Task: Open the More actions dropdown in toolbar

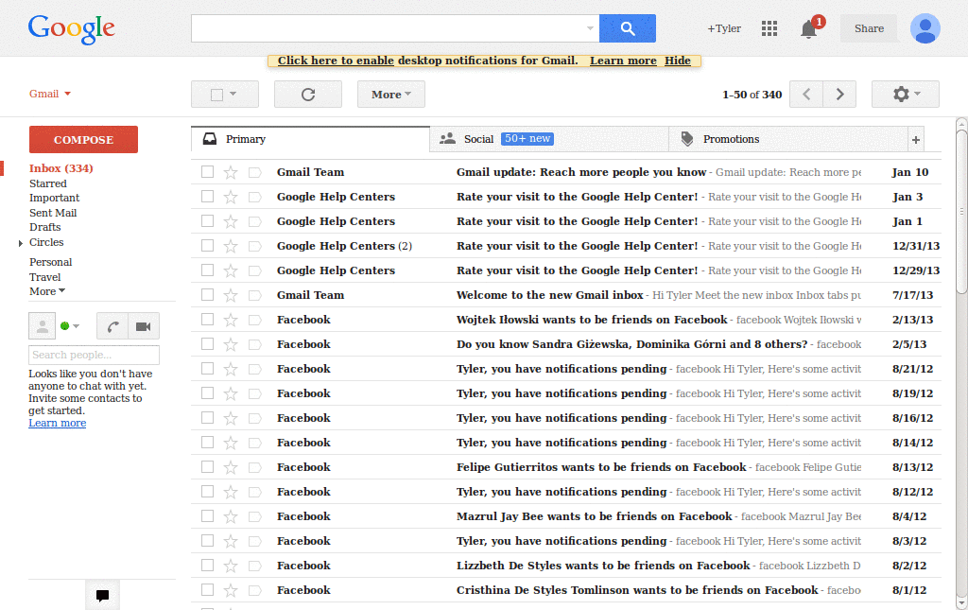Action: click(x=390, y=95)
